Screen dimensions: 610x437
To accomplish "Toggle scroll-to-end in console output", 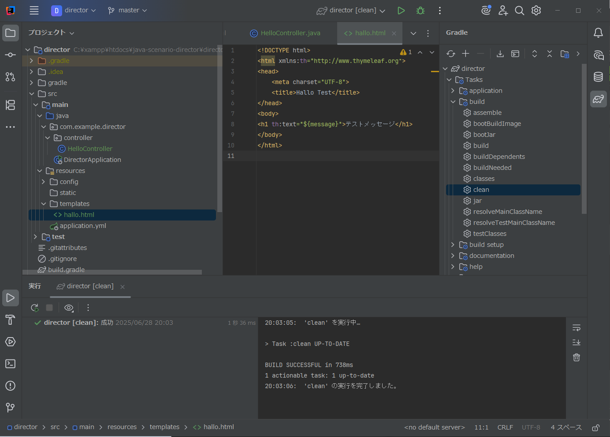I will click(576, 342).
